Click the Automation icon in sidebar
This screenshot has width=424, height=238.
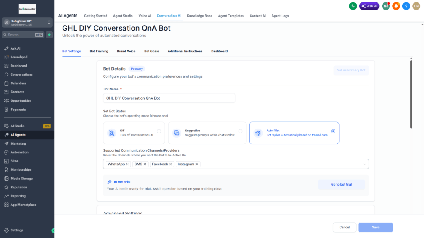pos(7,152)
